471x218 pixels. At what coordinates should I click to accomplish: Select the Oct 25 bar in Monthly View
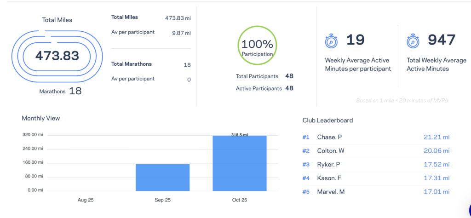click(x=239, y=163)
